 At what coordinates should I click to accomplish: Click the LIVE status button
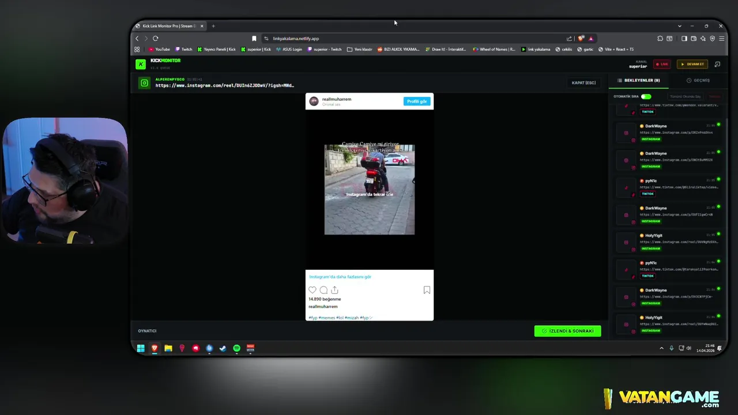click(661, 64)
